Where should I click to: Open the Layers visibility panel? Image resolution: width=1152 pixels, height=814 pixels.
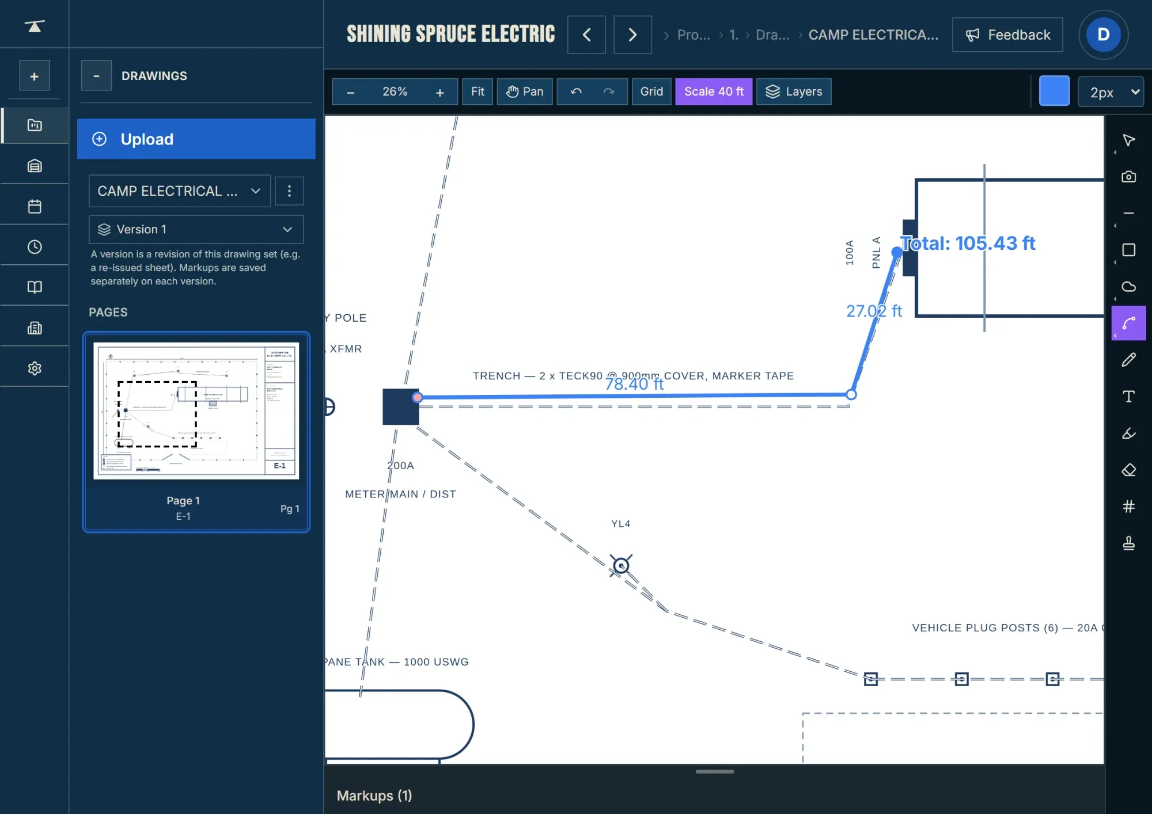point(794,92)
